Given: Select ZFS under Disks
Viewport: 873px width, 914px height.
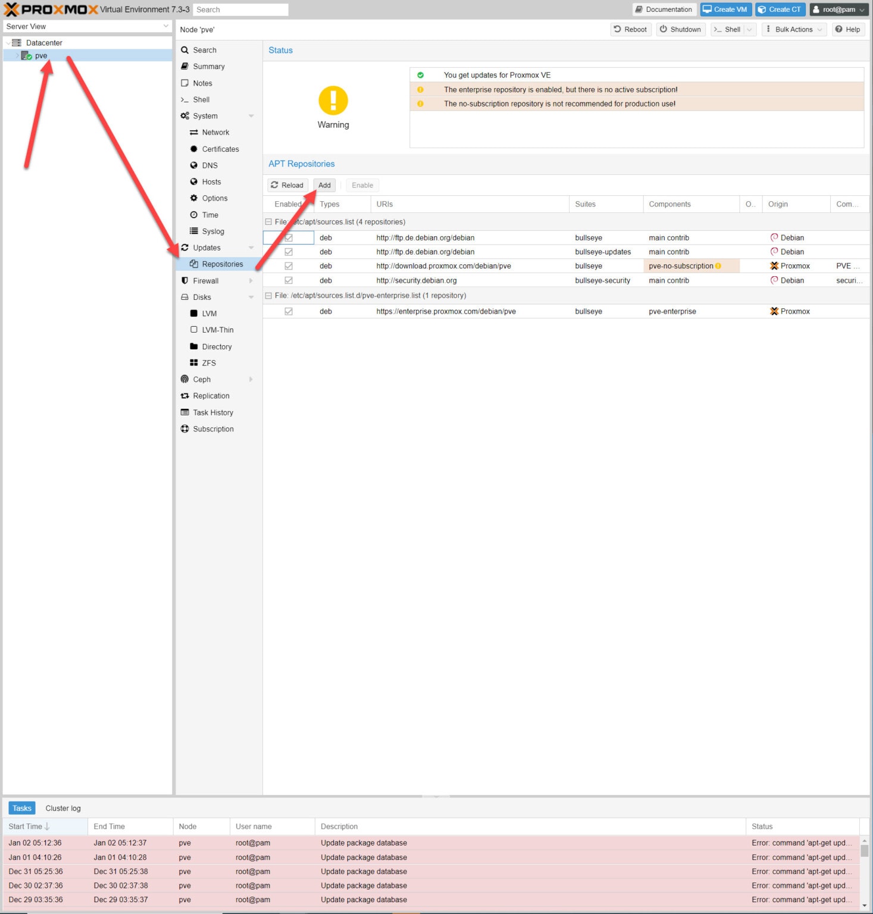Looking at the screenshot, I should 209,362.
